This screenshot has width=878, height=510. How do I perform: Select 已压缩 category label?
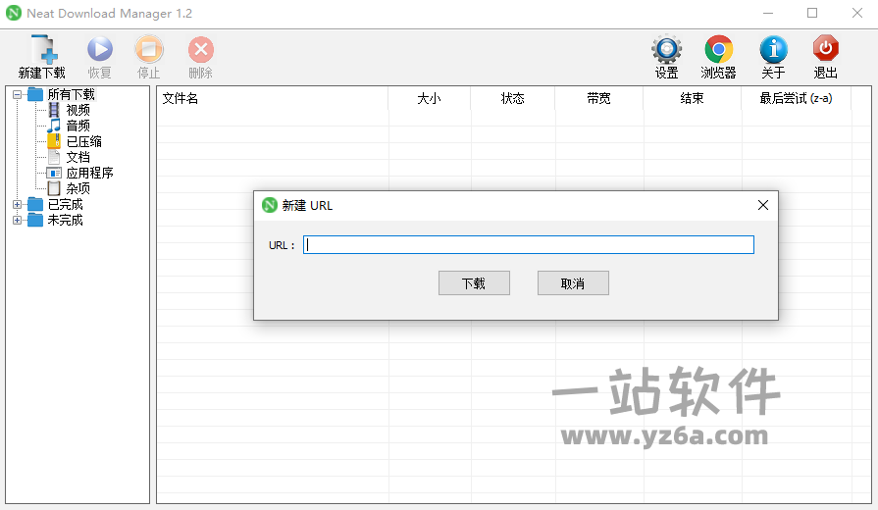pyautogui.click(x=84, y=141)
